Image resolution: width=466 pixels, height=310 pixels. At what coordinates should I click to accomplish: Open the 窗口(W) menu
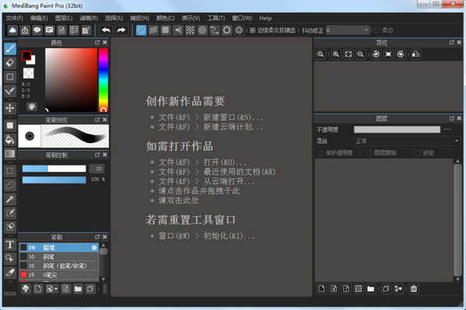pyautogui.click(x=242, y=18)
